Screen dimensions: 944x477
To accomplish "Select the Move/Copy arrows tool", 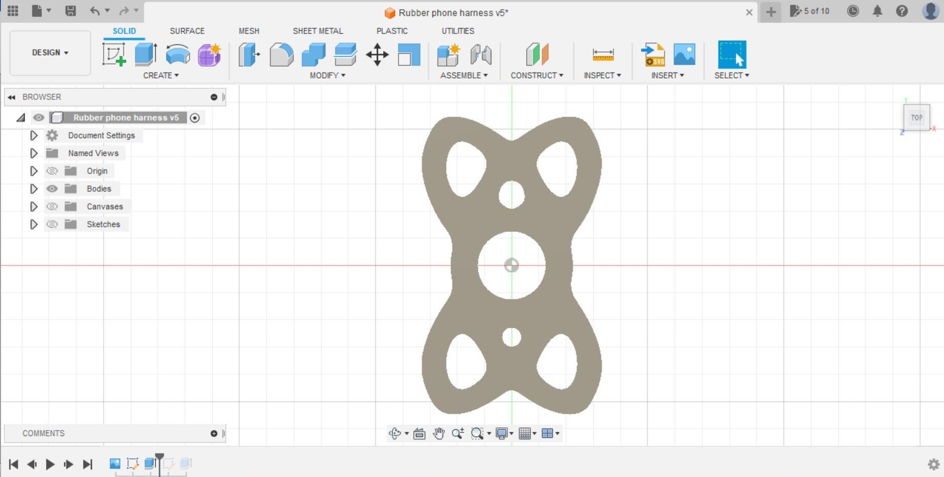I will point(377,54).
